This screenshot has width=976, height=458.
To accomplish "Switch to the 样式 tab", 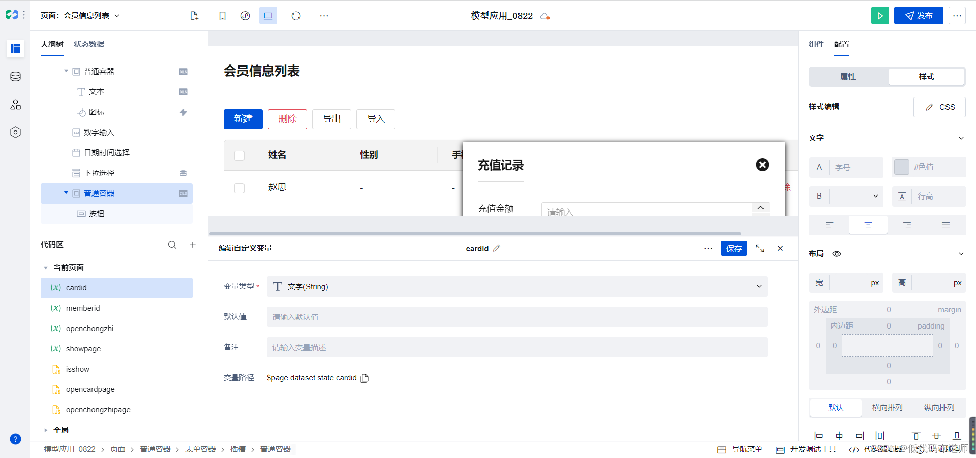I will pyautogui.click(x=926, y=77).
